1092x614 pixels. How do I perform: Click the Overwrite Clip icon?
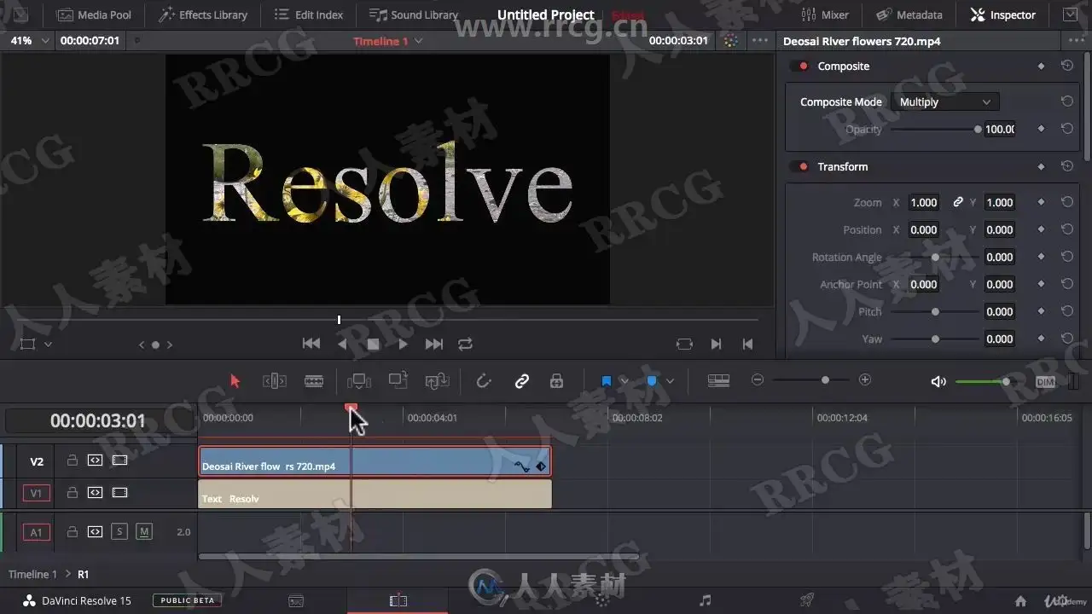[x=398, y=381]
